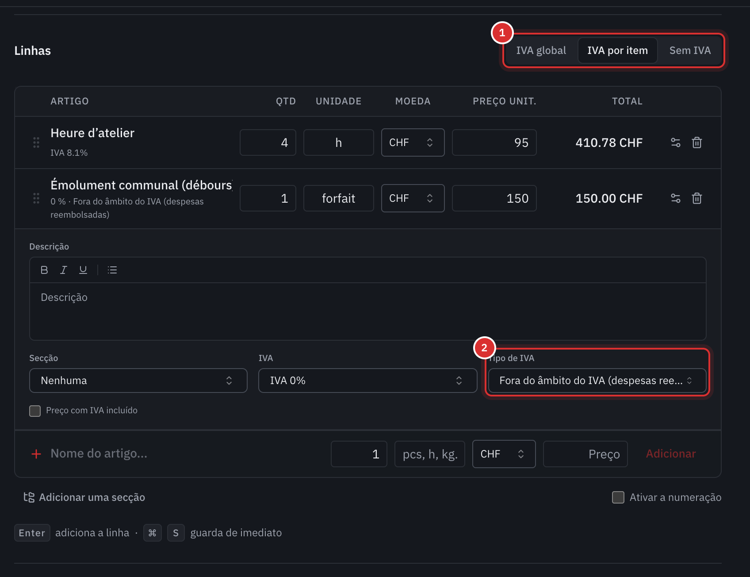The height and width of the screenshot is (577, 750).
Task: Open the Tipo de IVA dropdown
Action: (597, 381)
